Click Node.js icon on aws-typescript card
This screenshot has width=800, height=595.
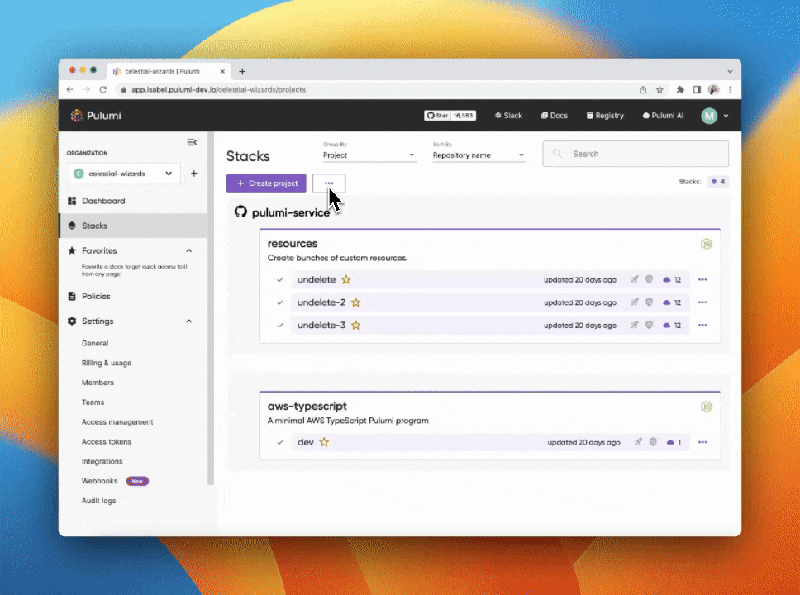coord(706,407)
